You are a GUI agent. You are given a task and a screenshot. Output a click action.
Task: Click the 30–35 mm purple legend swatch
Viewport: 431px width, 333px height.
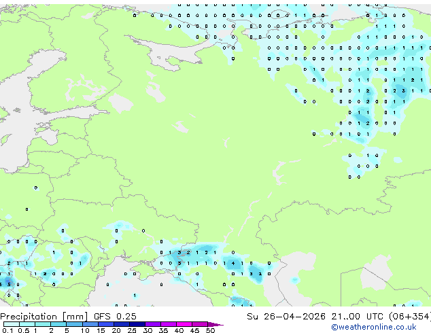coord(153,324)
